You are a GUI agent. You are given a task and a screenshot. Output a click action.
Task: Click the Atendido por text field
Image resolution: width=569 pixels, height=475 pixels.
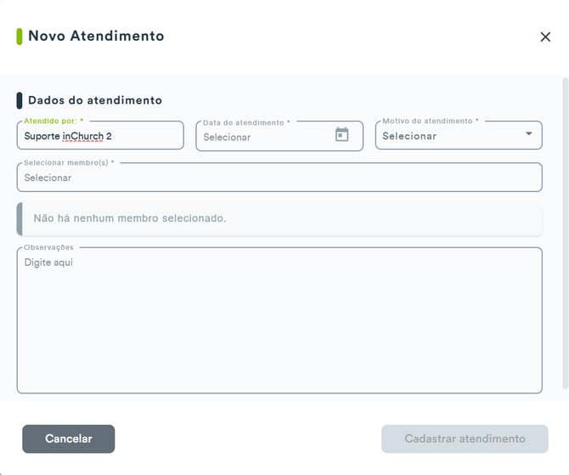coord(100,135)
